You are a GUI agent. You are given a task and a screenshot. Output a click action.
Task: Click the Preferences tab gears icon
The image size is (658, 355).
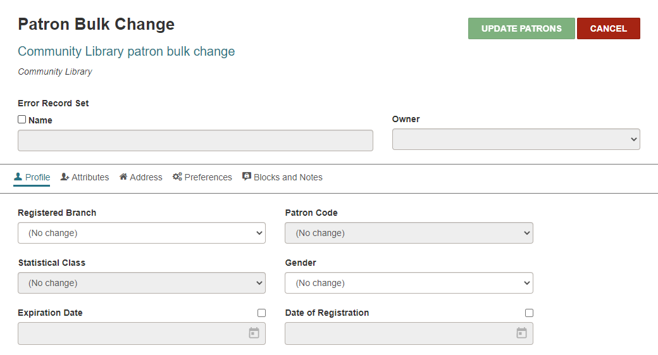177,177
